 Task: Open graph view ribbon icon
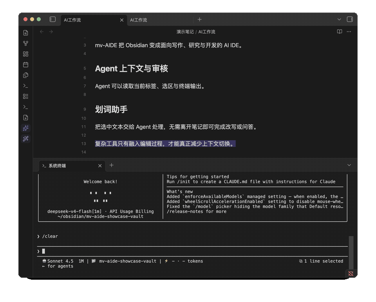(x=26, y=43)
